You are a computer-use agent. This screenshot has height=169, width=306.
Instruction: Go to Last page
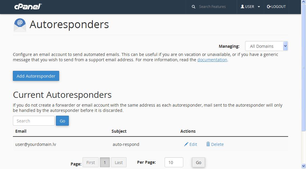[x=119, y=162]
